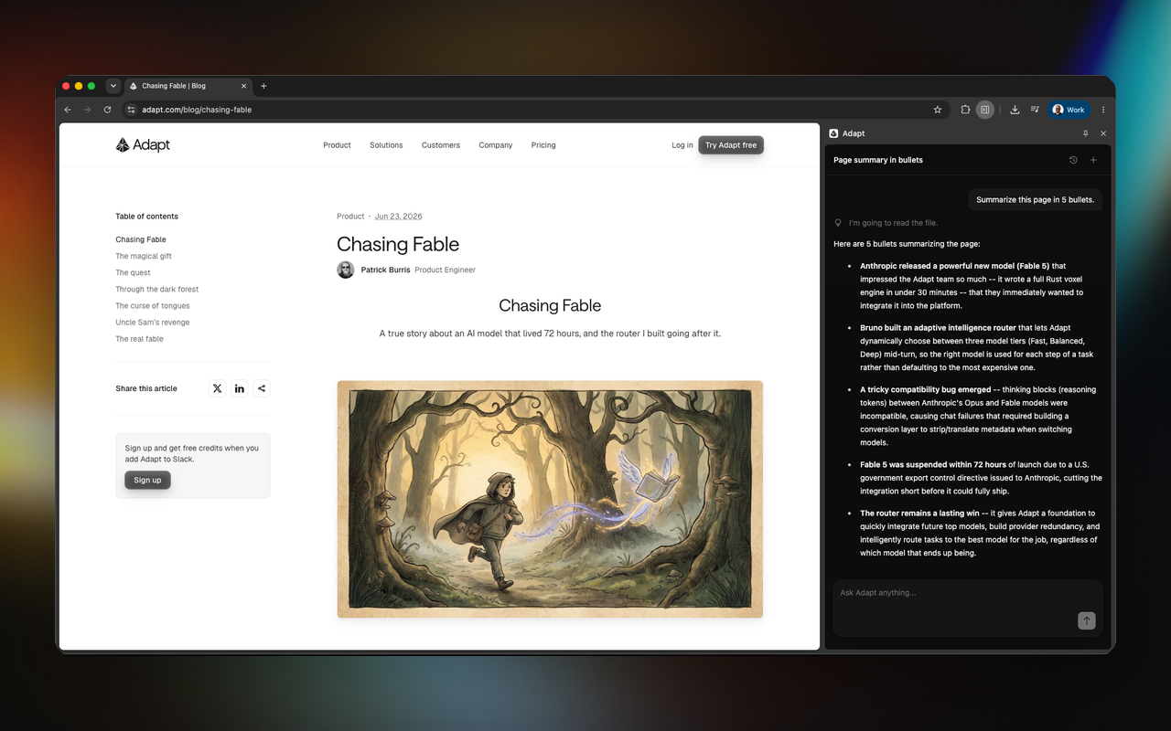Jump to The magical gift section
This screenshot has width=1171, height=731.
pyautogui.click(x=144, y=256)
